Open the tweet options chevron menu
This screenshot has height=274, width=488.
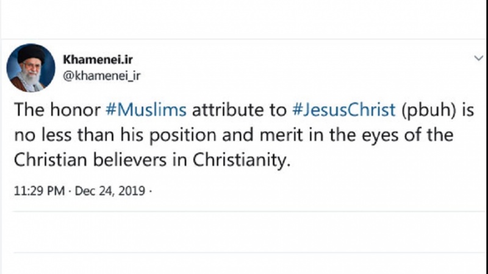478,58
